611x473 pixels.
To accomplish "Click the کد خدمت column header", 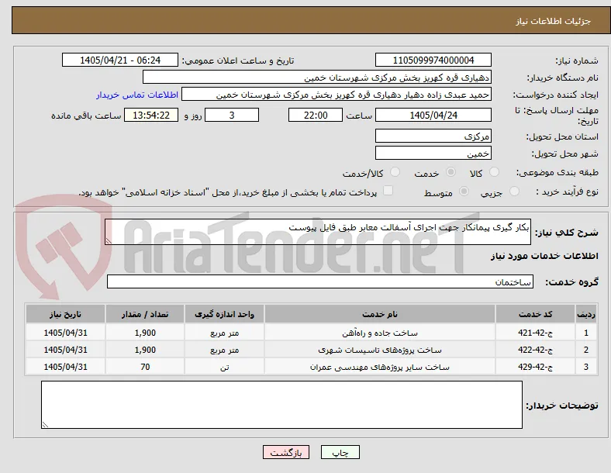I will click(536, 314).
